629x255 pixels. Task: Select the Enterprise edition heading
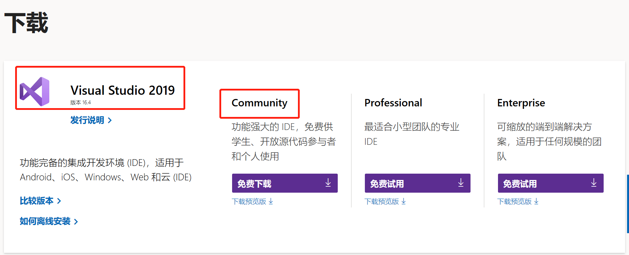pos(521,103)
